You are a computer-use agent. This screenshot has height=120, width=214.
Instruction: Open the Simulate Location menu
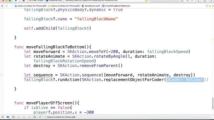[40, 117]
